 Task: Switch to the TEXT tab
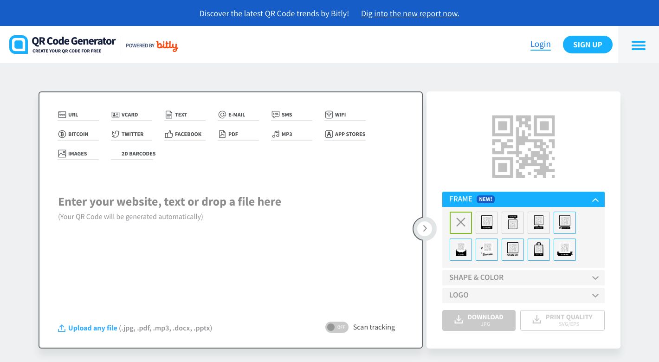185,115
